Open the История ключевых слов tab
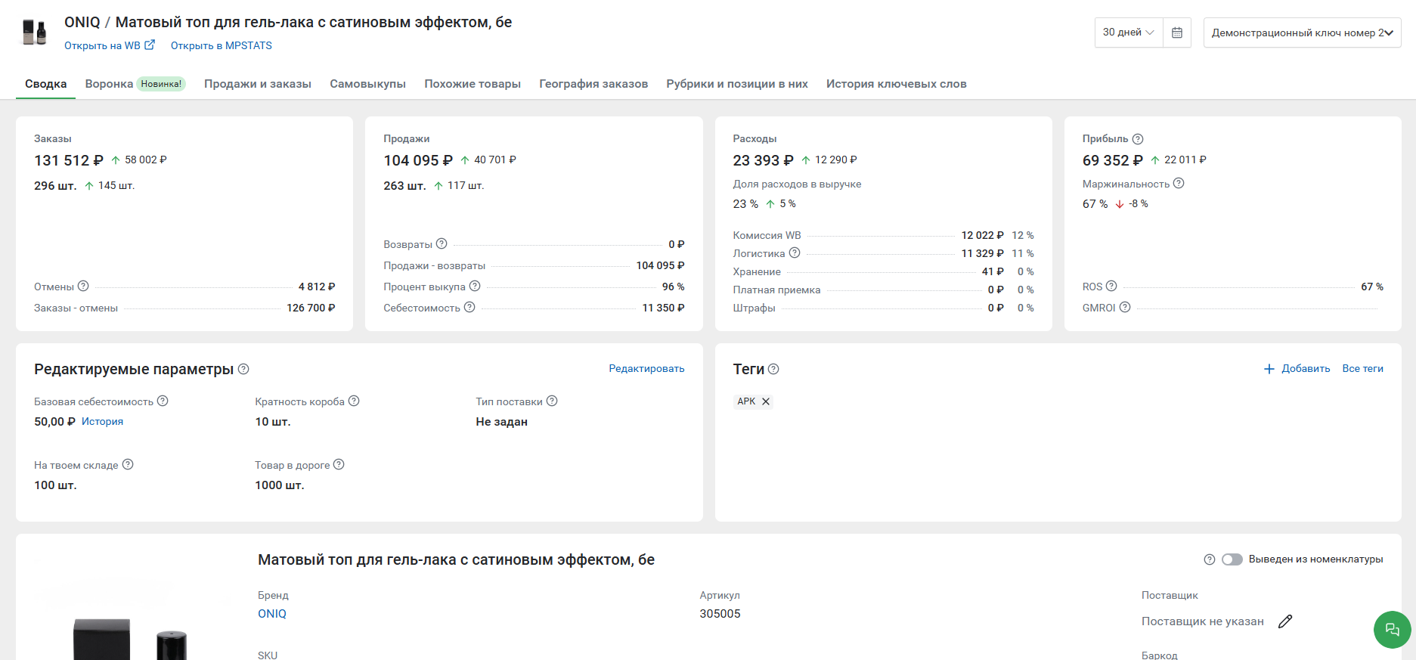The width and height of the screenshot is (1416, 660). click(897, 84)
